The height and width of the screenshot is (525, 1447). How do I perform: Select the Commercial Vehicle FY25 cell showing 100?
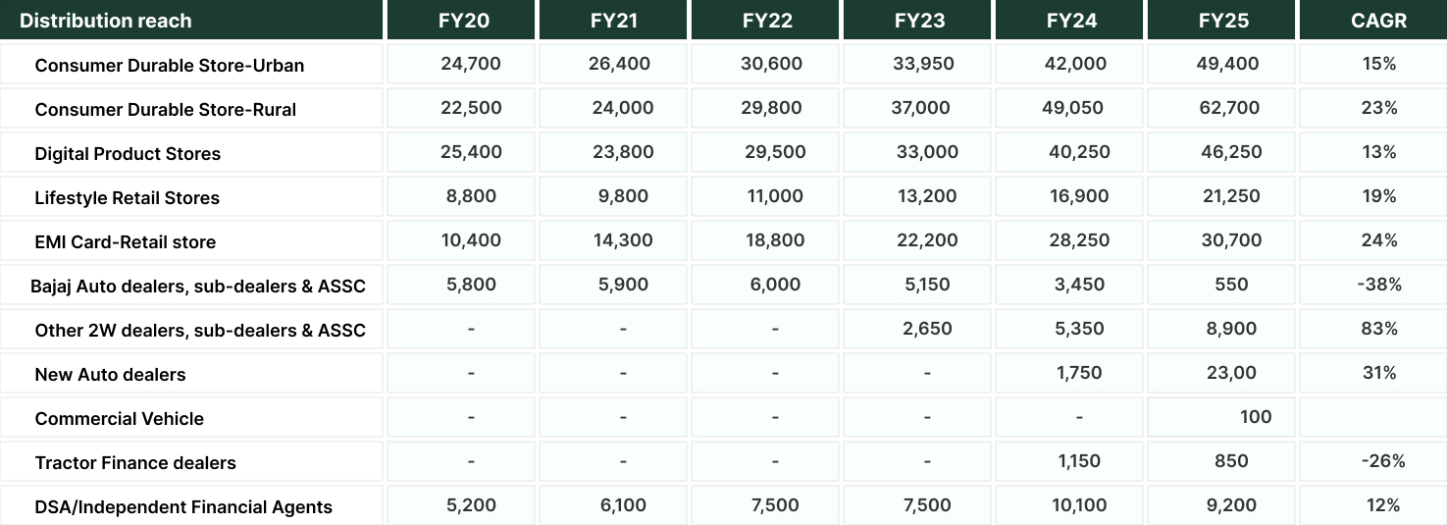[1256, 417]
